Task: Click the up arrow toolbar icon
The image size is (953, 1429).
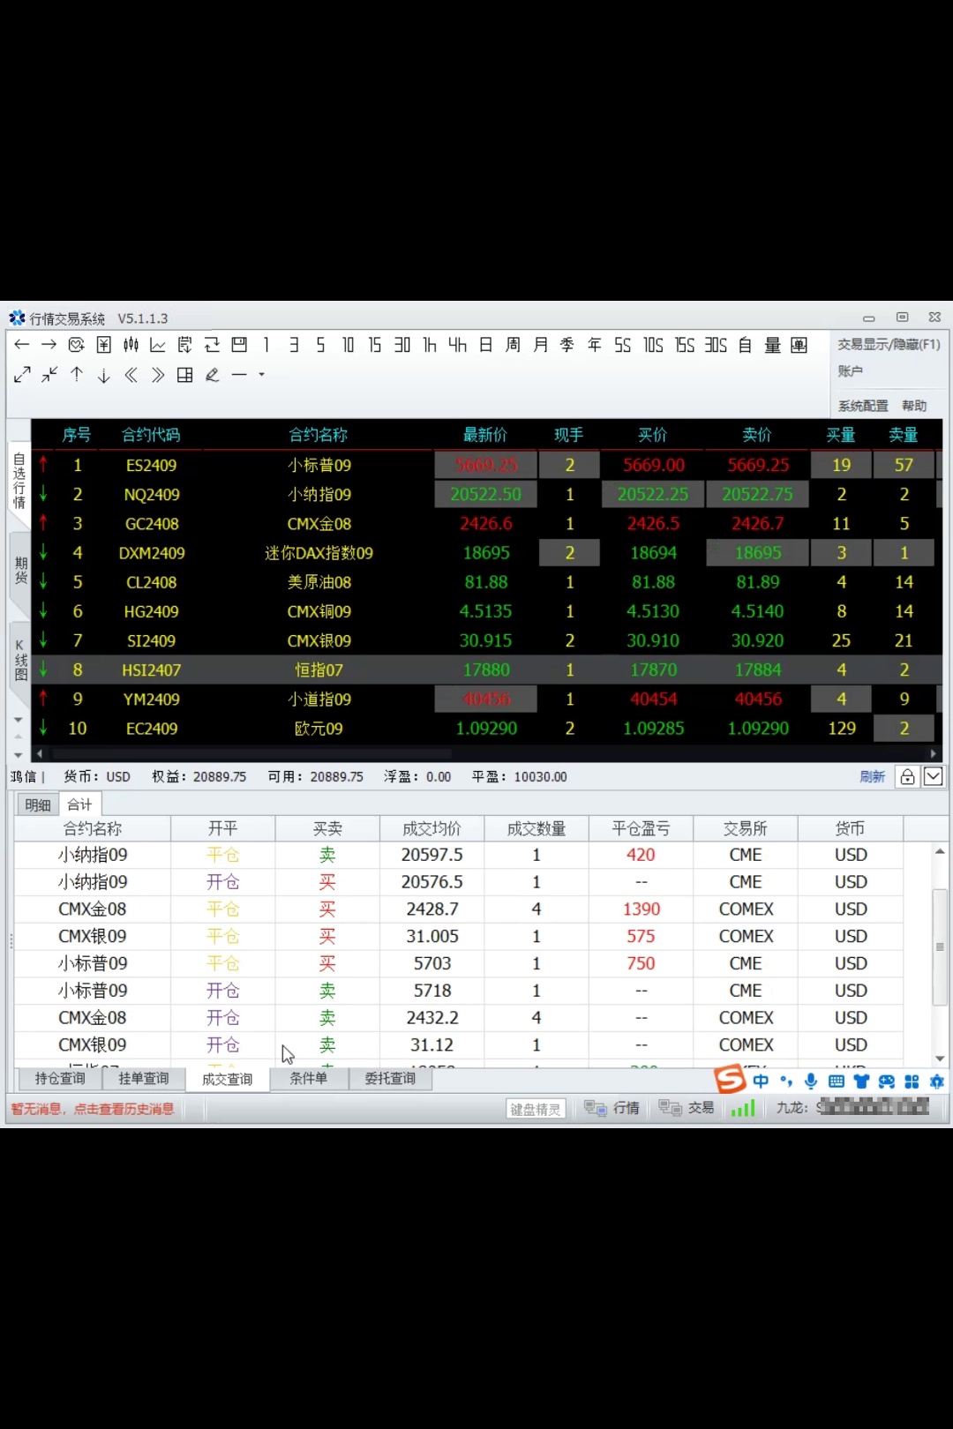Action: point(77,375)
